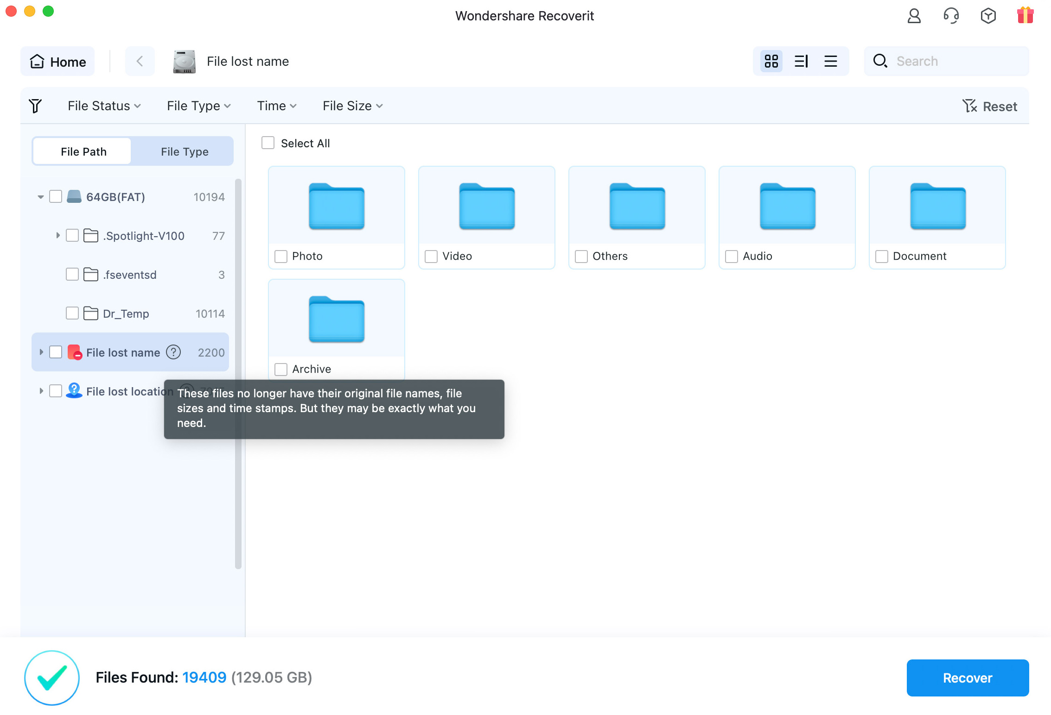Open the Document folder thumbnail
This screenshot has height=715, width=1051.
[937, 206]
